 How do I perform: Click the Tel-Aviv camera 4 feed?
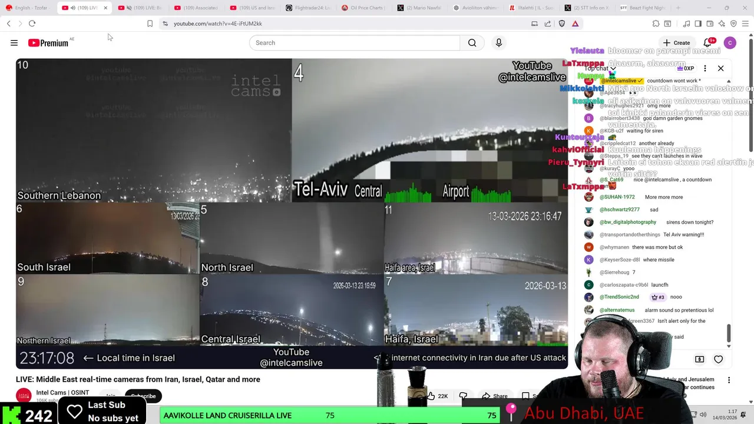pyautogui.click(x=430, y=130)
